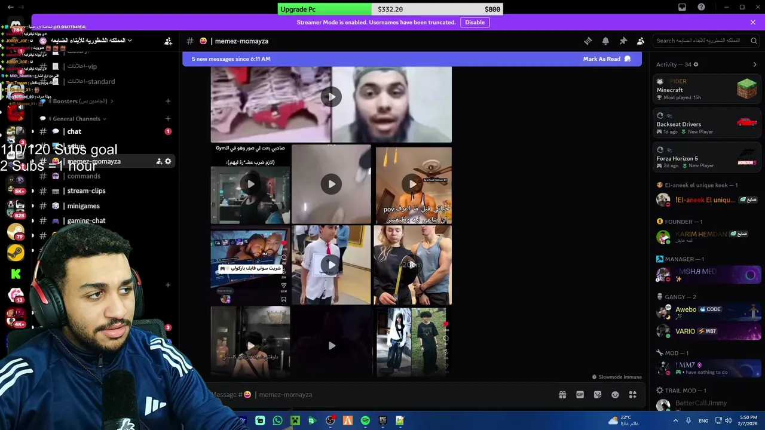Create invite for memez-momayza channel
This screenshot has width=765, height=430.
pos(159,161)
